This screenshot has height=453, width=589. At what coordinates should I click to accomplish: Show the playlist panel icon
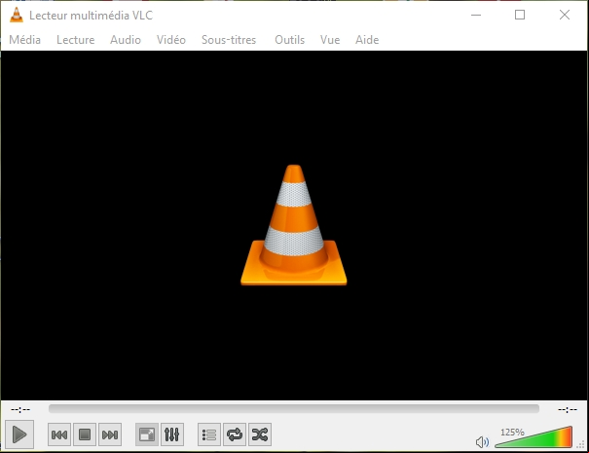(209, 434)
